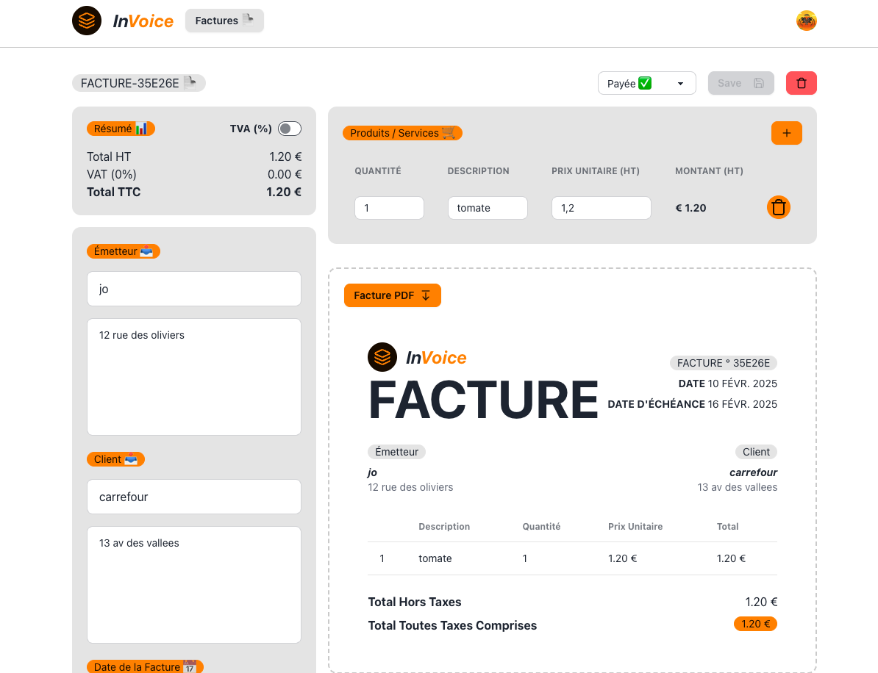Click the Produits / Services badge
Viewport: 878px width, 673px height.
(401, 133)
